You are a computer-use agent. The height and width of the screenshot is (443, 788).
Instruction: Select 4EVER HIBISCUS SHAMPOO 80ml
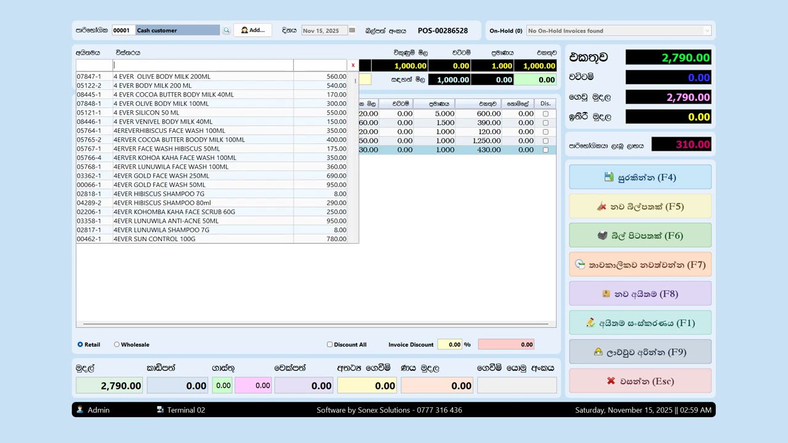point(212,203)
